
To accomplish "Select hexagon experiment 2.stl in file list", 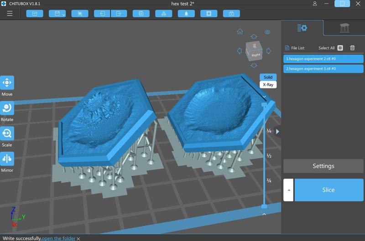I will tap(323, 59).
